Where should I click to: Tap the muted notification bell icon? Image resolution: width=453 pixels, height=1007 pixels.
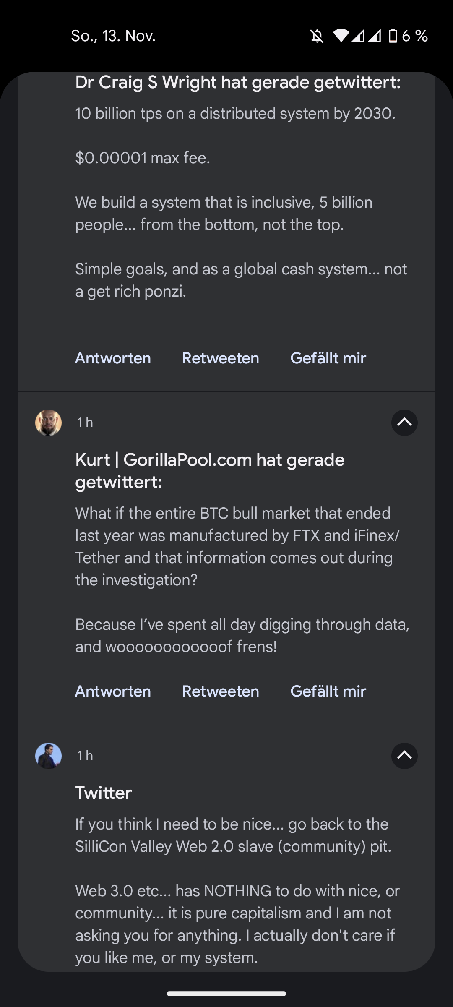[x=317, y=37]
